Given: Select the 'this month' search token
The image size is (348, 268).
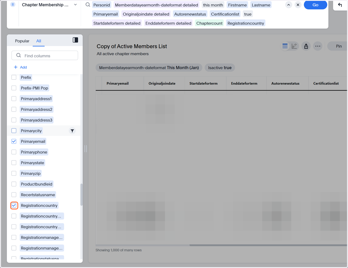Looking at the screenshot, I should pos(213,5).
